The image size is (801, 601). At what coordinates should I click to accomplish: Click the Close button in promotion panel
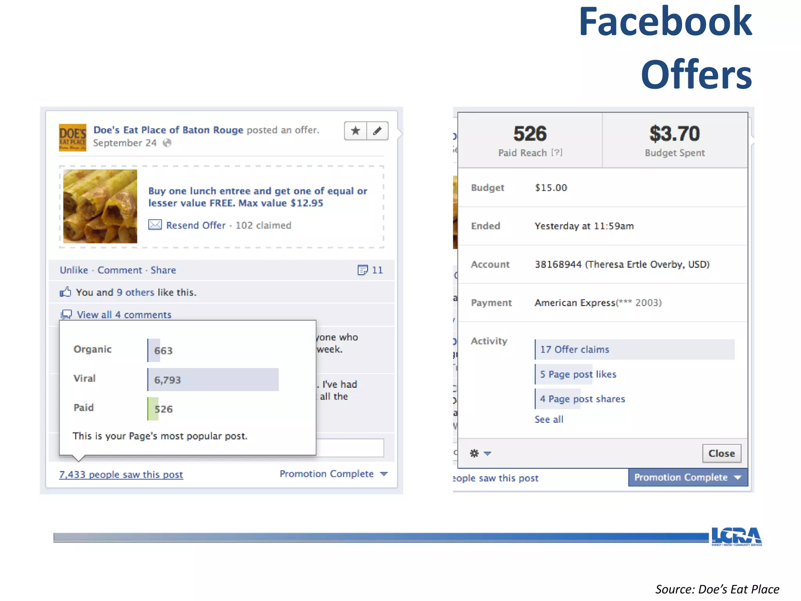722,453
